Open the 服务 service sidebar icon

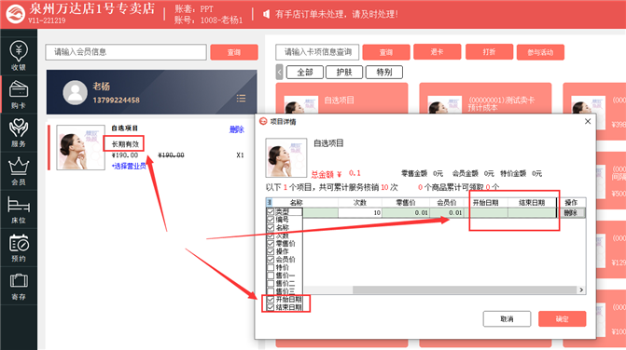pos(19,132)
